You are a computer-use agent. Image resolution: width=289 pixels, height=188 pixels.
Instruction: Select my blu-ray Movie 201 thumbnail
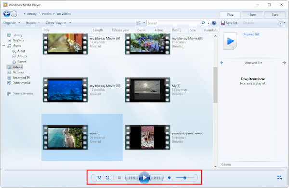pyautogui.click(x=65, y=44)
